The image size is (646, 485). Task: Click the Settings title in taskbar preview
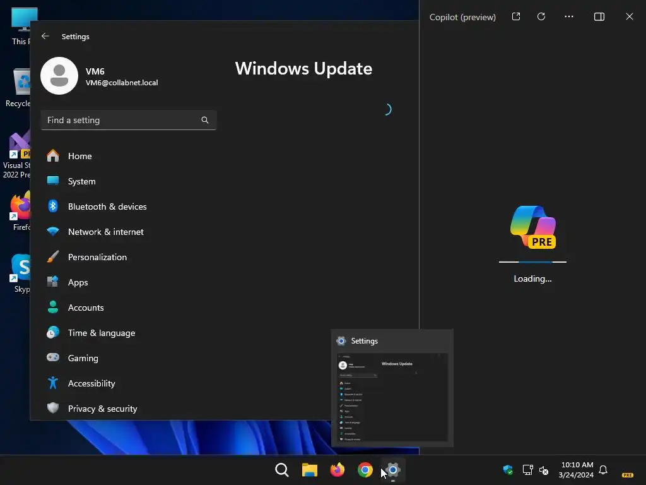[x=364, y=340]
